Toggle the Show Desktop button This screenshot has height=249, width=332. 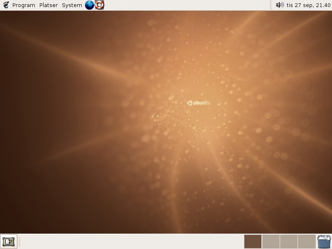(x=9, y=242)
